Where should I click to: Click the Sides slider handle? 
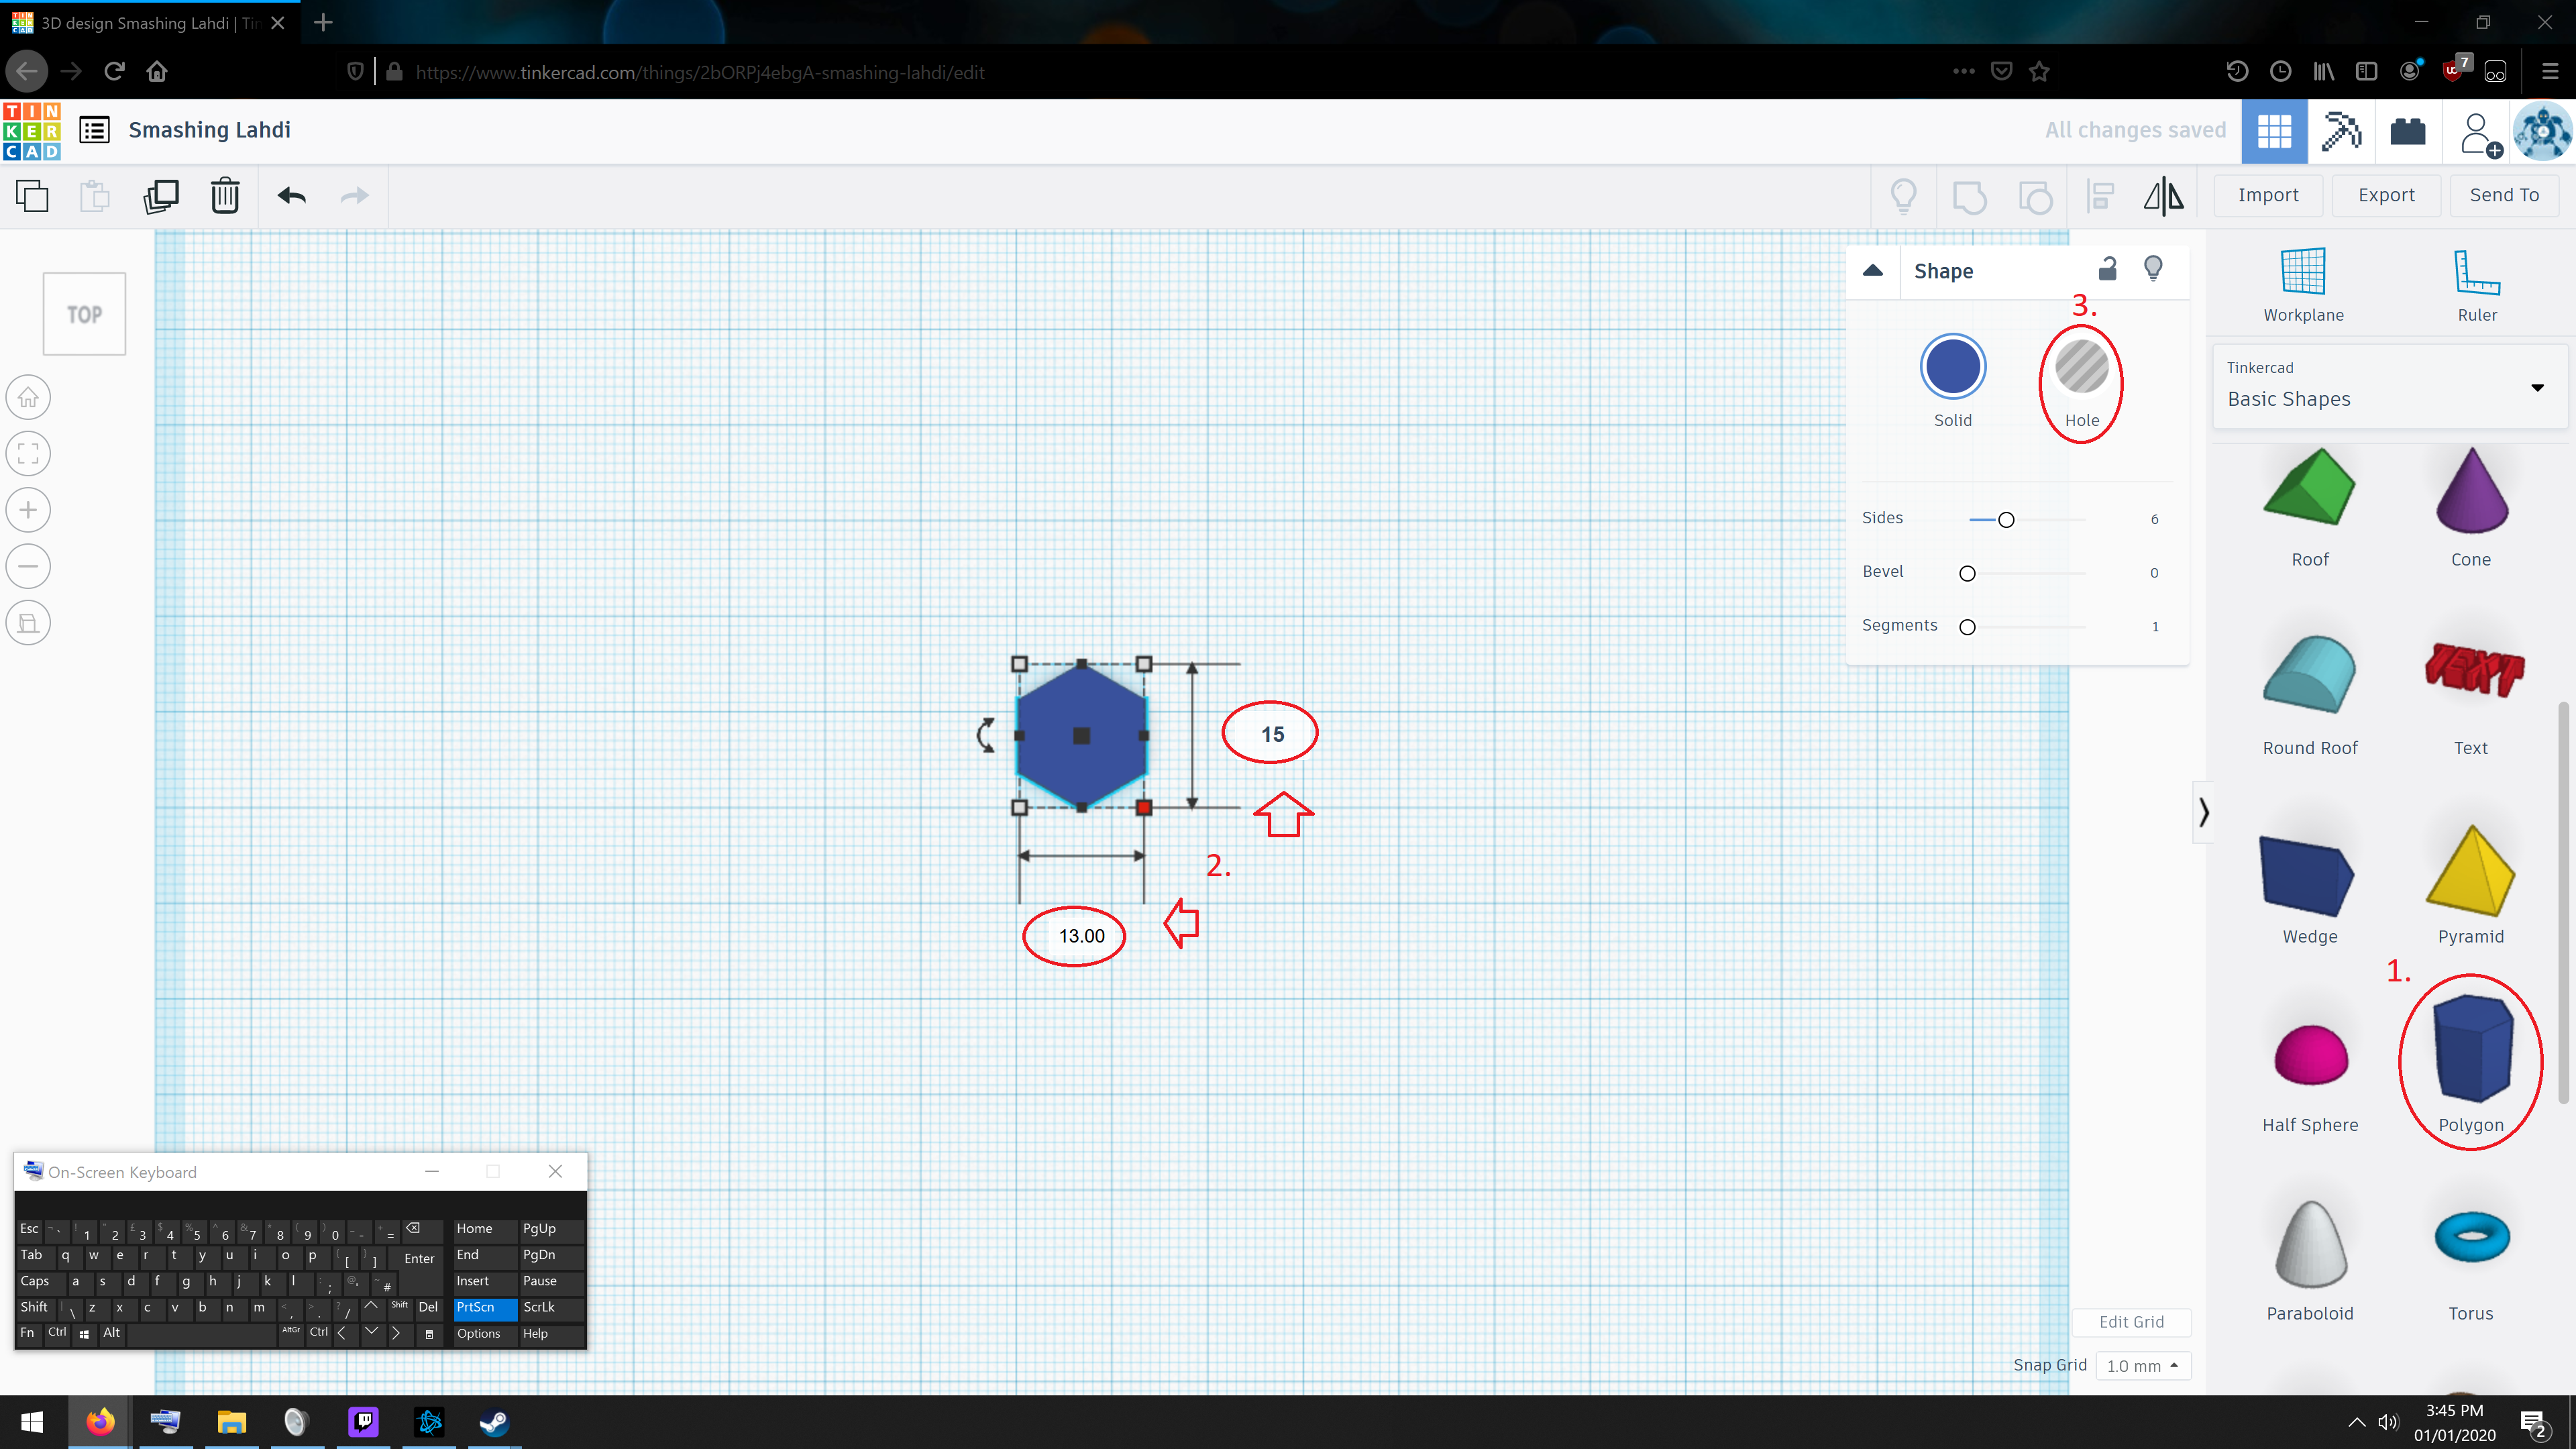[2006, 520]
